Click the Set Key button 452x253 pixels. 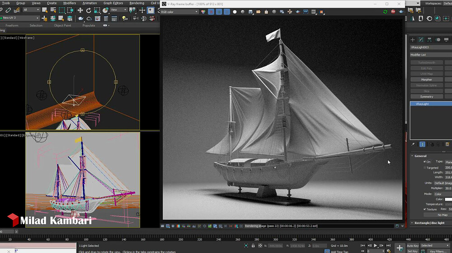[x=413, y=251]
